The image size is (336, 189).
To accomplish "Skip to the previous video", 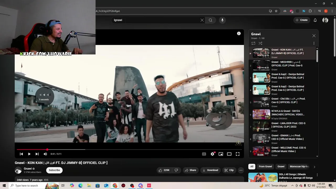I will [x=21, y=154].
